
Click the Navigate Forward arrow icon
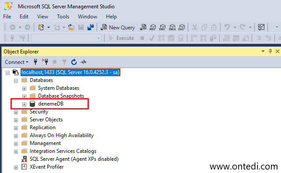(x=28, y=27)
